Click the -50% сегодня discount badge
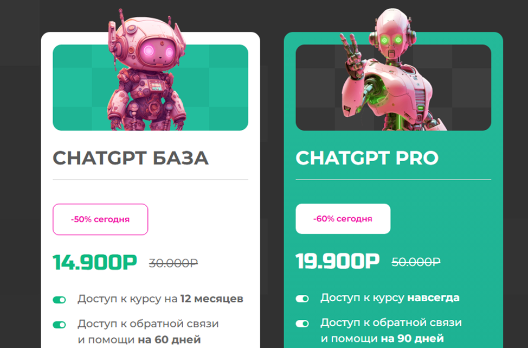This screenshot has width=528, height=348. point(100,219)
